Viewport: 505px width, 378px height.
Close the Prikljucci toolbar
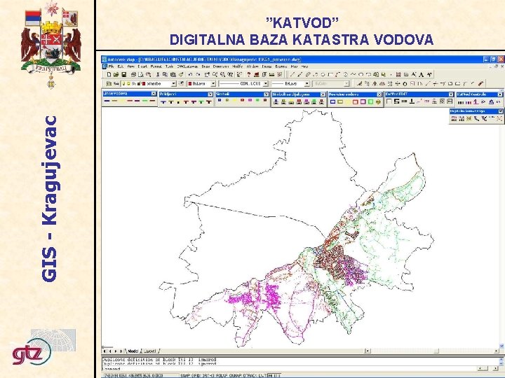210,94
